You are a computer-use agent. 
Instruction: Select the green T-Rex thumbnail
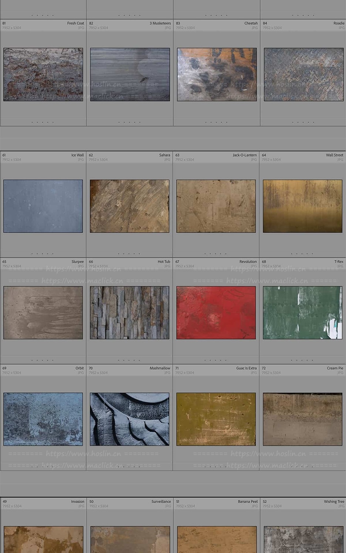(303, 313)
